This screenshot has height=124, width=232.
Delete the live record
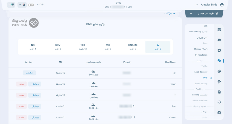(x=22, y=106)
